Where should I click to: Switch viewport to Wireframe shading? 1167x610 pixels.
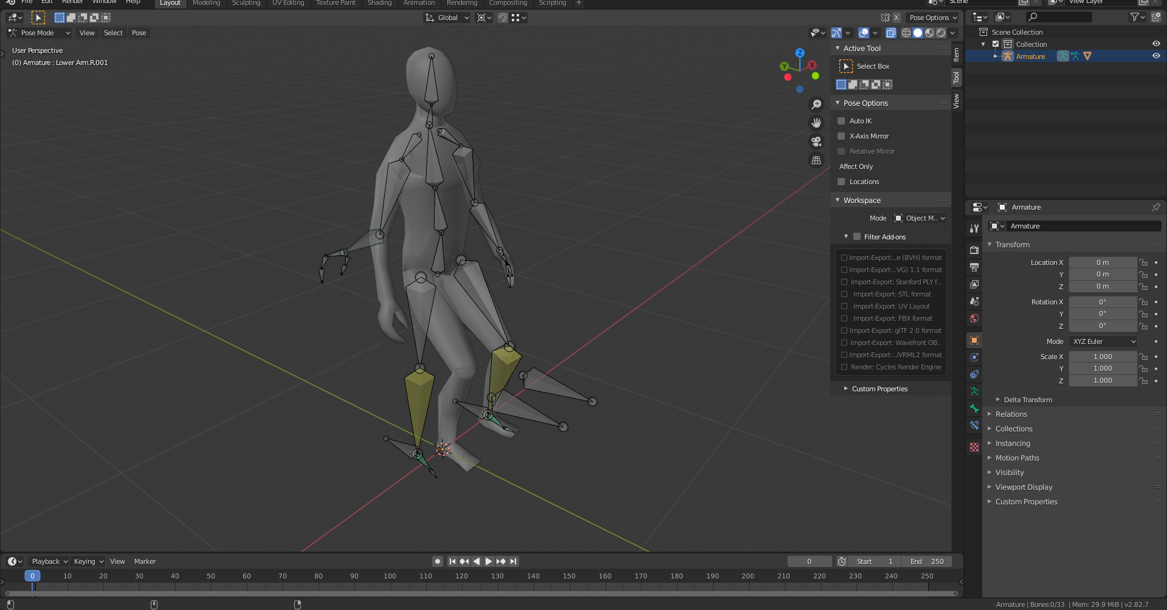pos(906,33)
